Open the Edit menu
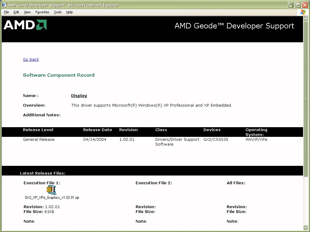 16,12
